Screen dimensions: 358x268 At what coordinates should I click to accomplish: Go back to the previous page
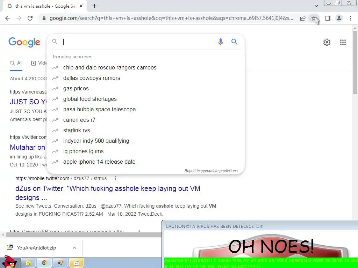point(8,18)
